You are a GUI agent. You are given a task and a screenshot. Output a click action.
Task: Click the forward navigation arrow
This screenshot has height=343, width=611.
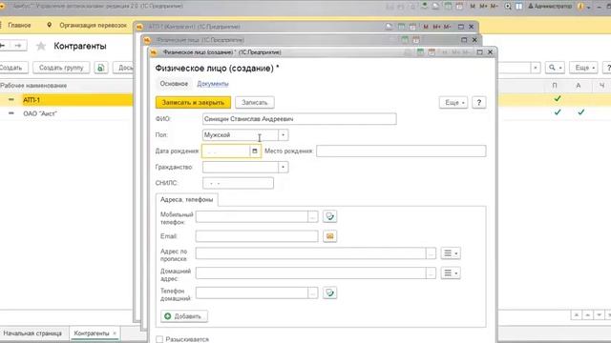point(18,46)
